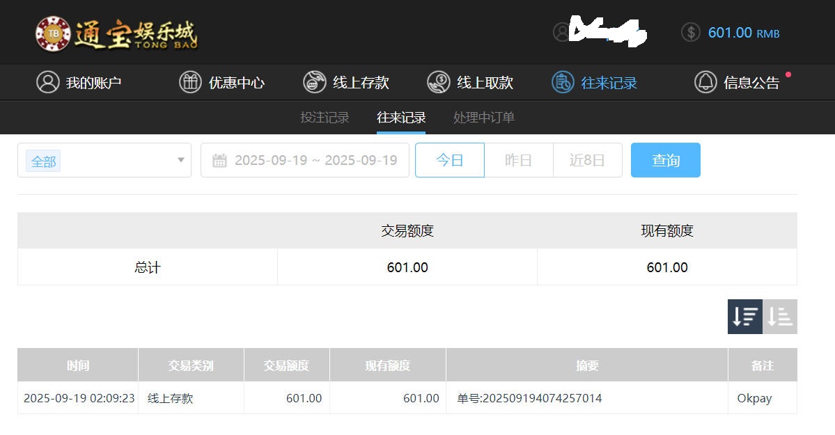Click the transaction records document icon
835x435 pixels.
click(x=563, y=82)
